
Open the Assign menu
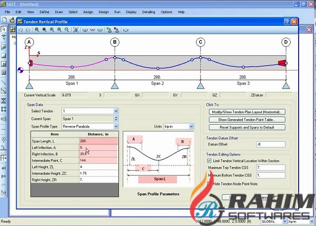88,12
